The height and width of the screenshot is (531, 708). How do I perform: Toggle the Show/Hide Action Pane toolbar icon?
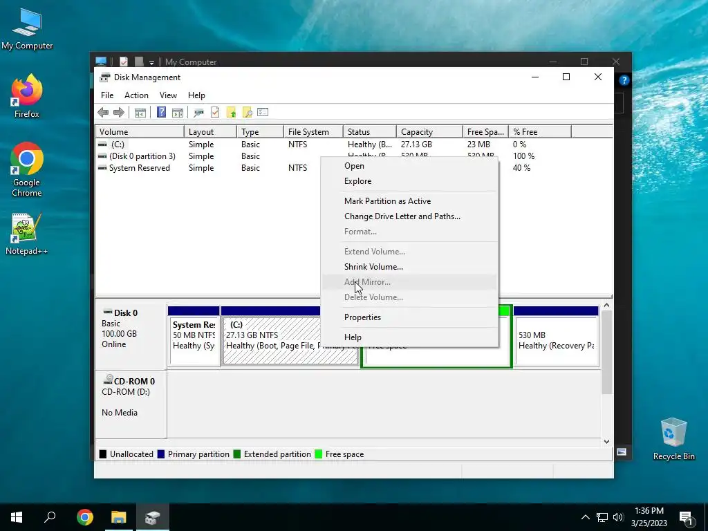178,113
